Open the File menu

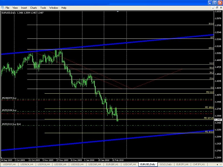(7, 8)
